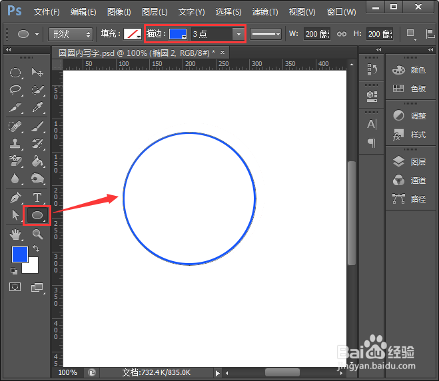This screenshot has height=381, width=439.
Task: Select the Ellipse shape tool
Action: pos(37,215)
